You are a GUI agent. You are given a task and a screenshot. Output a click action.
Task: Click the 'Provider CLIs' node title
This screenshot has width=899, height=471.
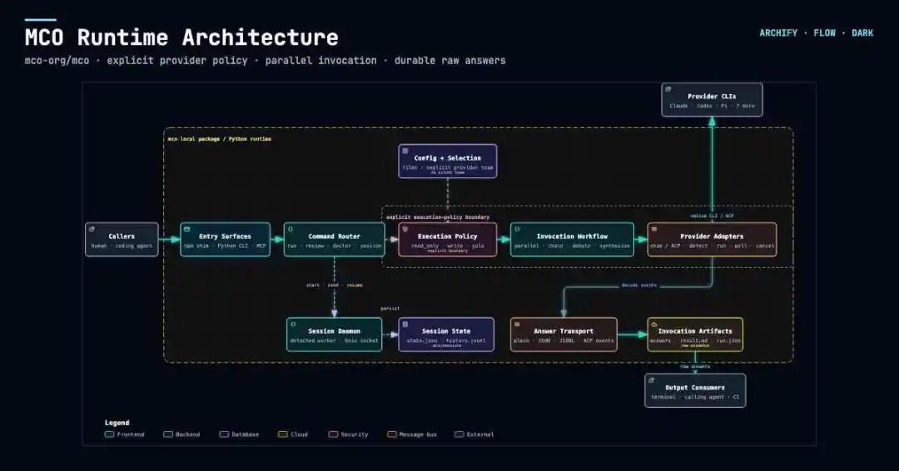tap(712, 97)
